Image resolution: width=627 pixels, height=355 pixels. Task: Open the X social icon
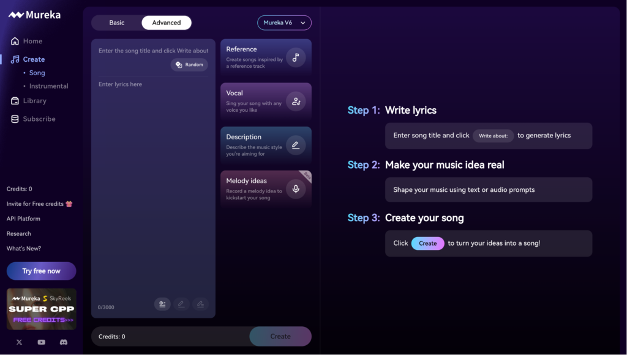click(x=19, y=342)
